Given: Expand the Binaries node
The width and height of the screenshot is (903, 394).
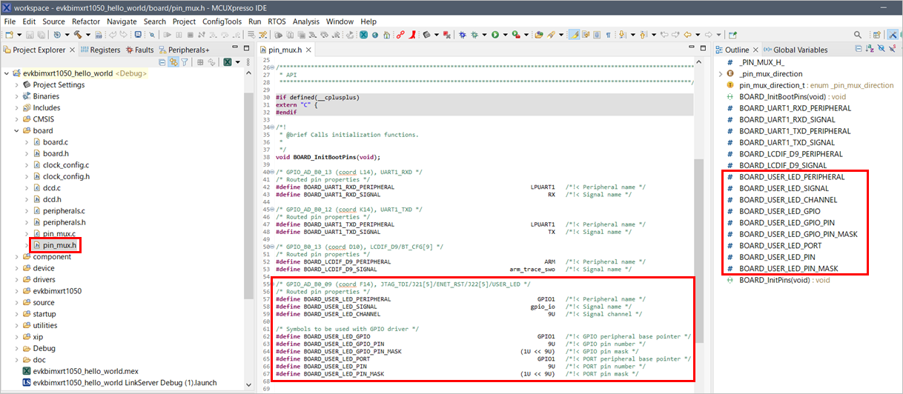Looking at the screenshot, I should click(17, 96).
